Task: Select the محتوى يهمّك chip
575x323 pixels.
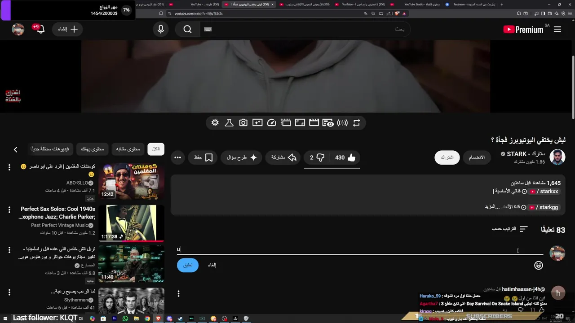Action: tap(93, 149)
